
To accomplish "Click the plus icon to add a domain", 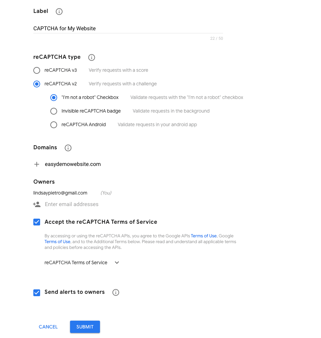I will pos(37,164).
